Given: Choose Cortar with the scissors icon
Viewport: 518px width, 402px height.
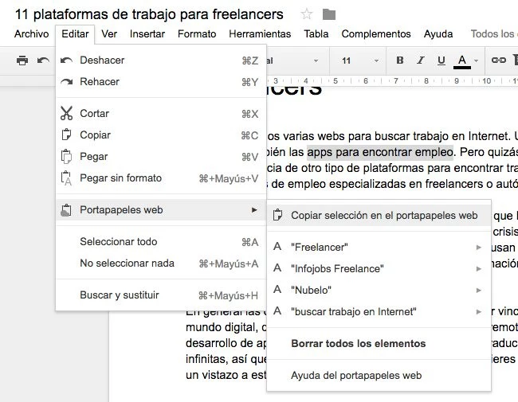Looking at the screenshot, I should [x=94, y=114].
